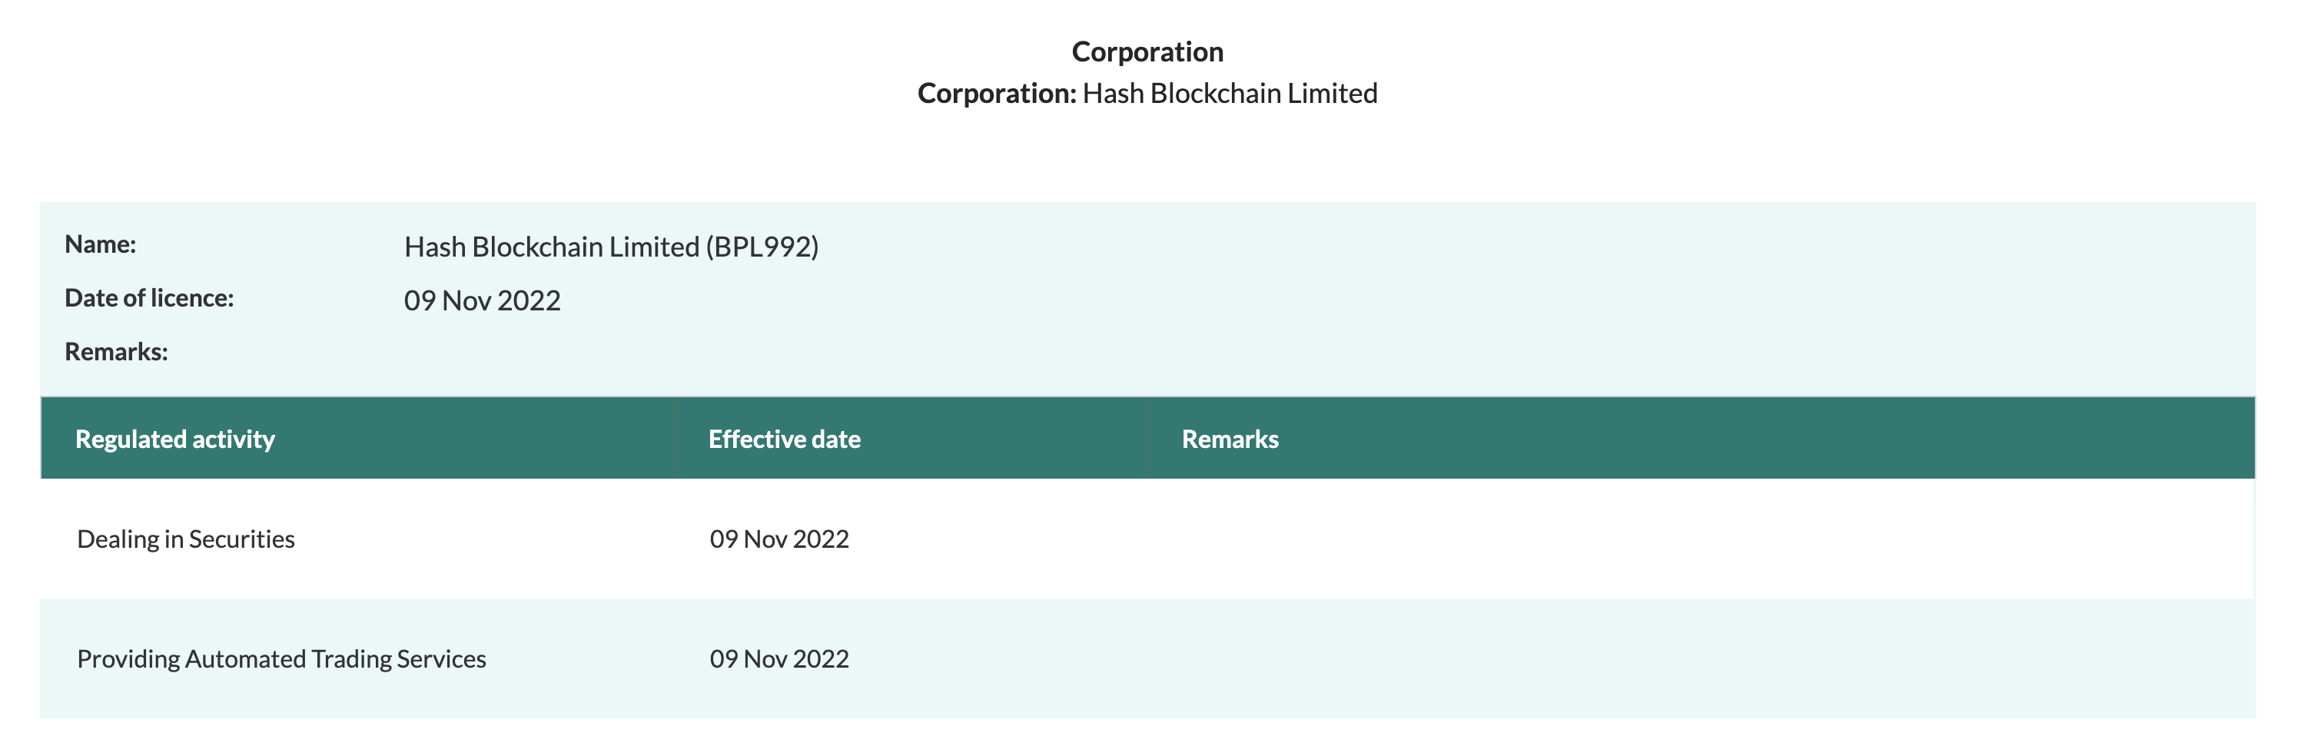Click the "Remarks:" label above the table
The image size is (2304, 756).
click(116, 352)
